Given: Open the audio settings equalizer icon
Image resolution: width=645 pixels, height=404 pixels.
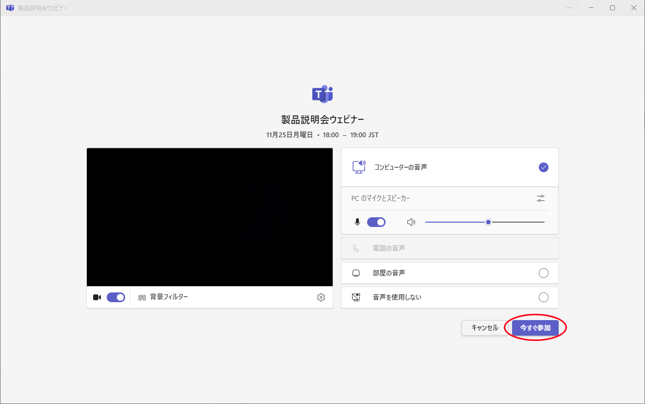Looking at the screenshot, I should pos(540,198).
